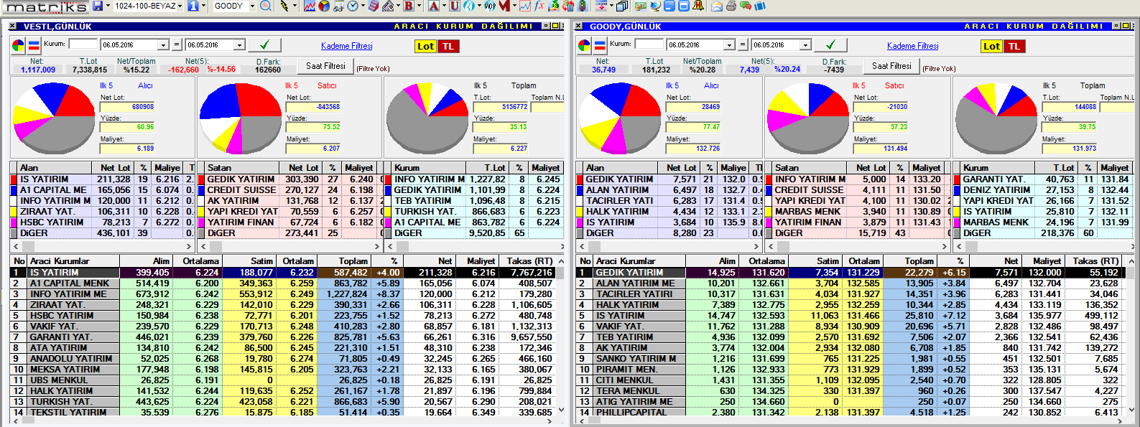Image resolution: width=1140 pixels, height=427 pixels.
Task: Open VESTL panel start date dropdown
Action: [163, 45]
